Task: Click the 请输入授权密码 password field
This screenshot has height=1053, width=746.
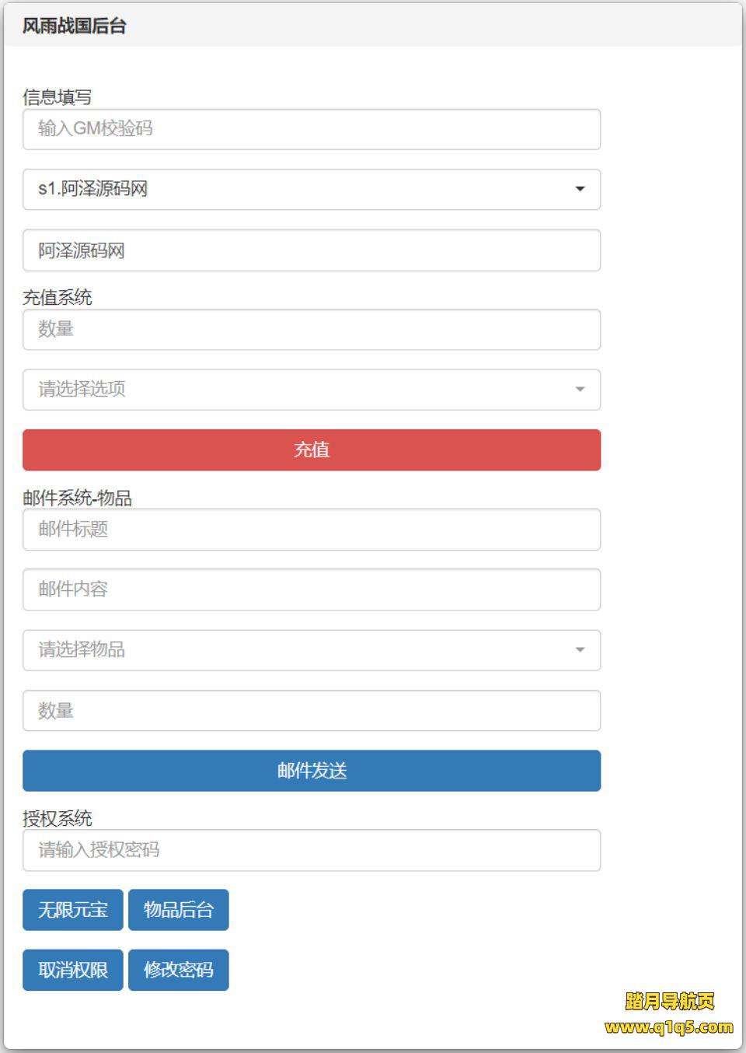Action: (x=311, y=850)
